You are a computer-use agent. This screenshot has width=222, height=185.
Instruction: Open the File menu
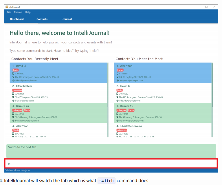tap(9, 12)
